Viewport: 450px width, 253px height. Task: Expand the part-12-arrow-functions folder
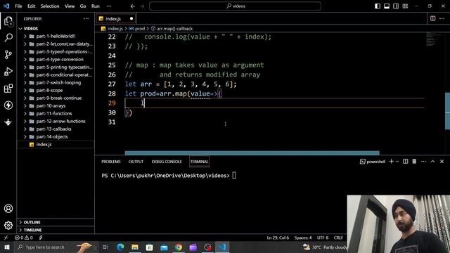tap(56, 122)
